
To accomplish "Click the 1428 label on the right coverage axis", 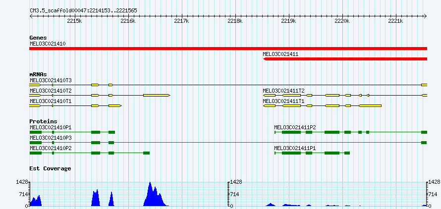I will click(x=434, y=182).
